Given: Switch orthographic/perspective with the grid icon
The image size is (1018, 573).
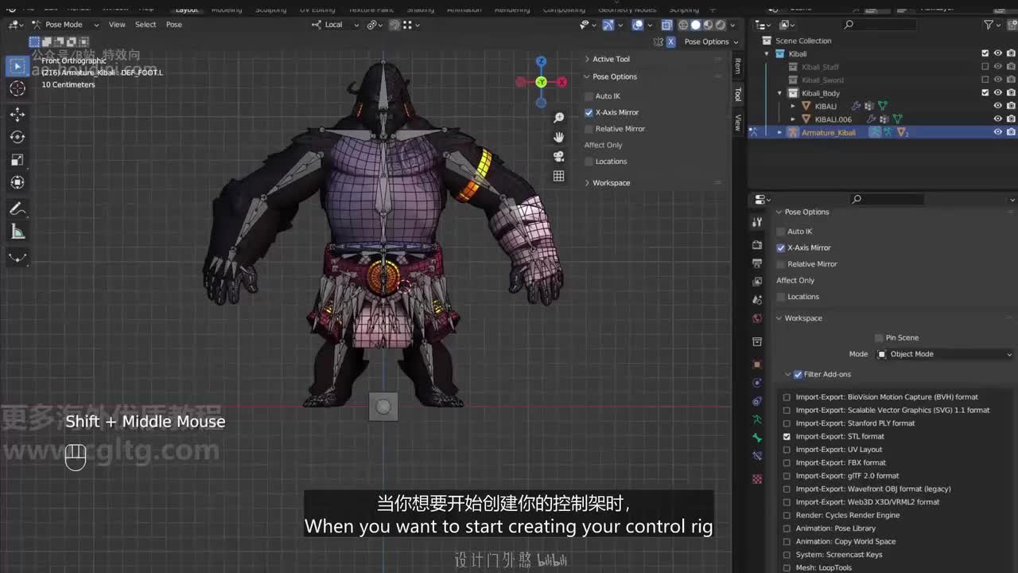Looking at the screenshot, I should pyautogui.click(x=559, y=176).
